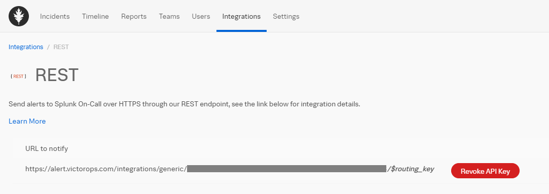Click the 'Send alerts to Splunk On-Call' description
Image resolution: width=549 pixels, height=194 pixels.
point(184,104)
